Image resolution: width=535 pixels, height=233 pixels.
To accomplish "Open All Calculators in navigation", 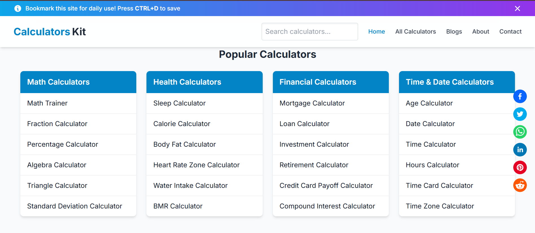I will [x=415, y=32].
